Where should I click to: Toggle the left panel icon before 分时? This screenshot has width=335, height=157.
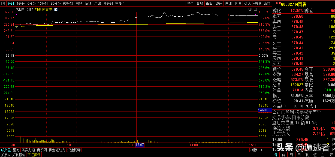click(x=3, y=4)
